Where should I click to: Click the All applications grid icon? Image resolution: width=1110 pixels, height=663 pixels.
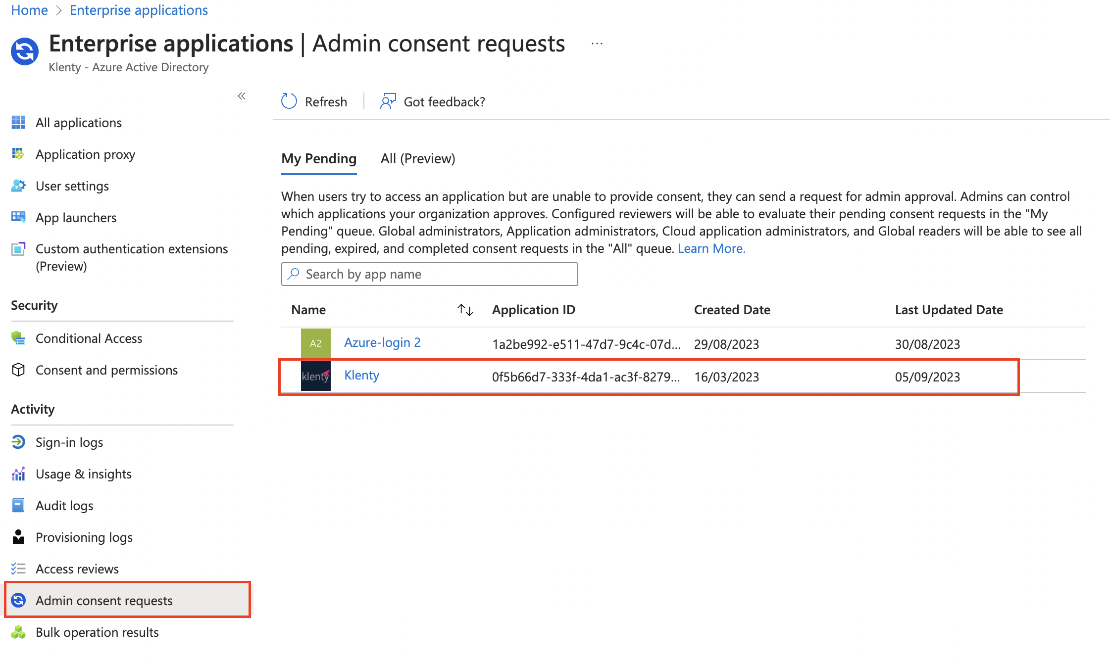18,122
